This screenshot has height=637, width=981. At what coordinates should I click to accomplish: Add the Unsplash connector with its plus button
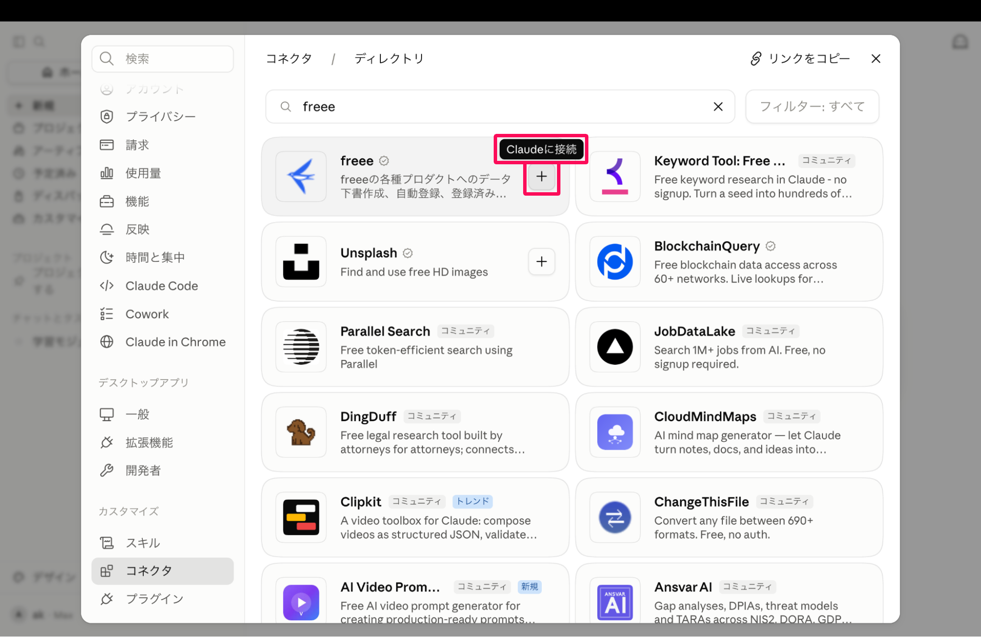[x=541, y=262]
